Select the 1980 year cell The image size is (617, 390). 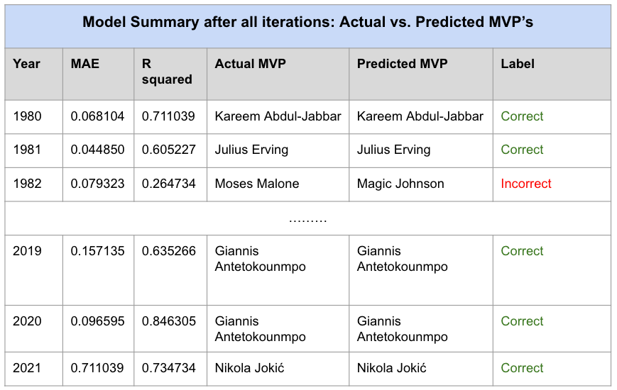coord(27,116)
